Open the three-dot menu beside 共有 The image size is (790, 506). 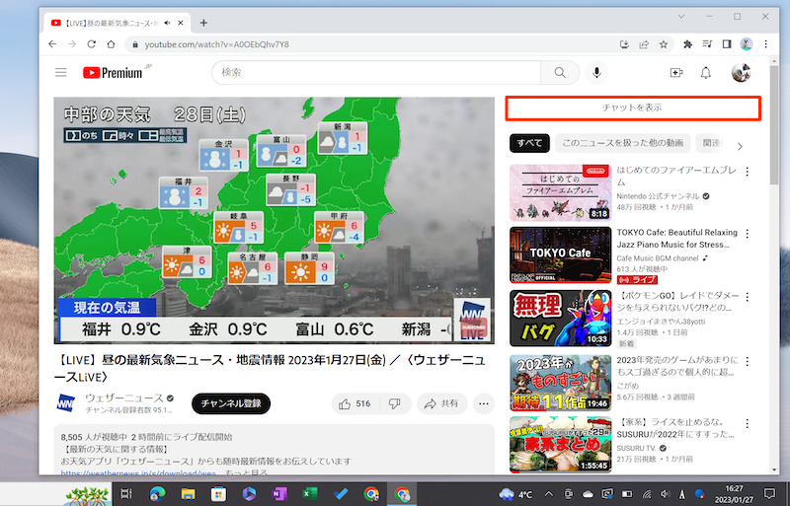click(483, 403)
